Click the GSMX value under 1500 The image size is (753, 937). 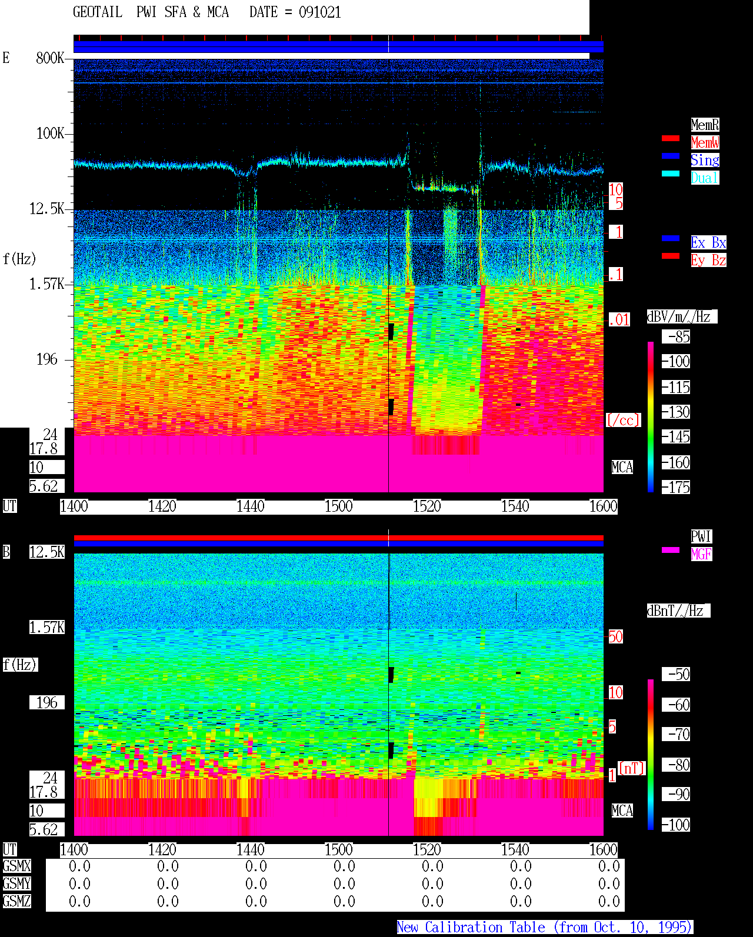tap(345, 866)
